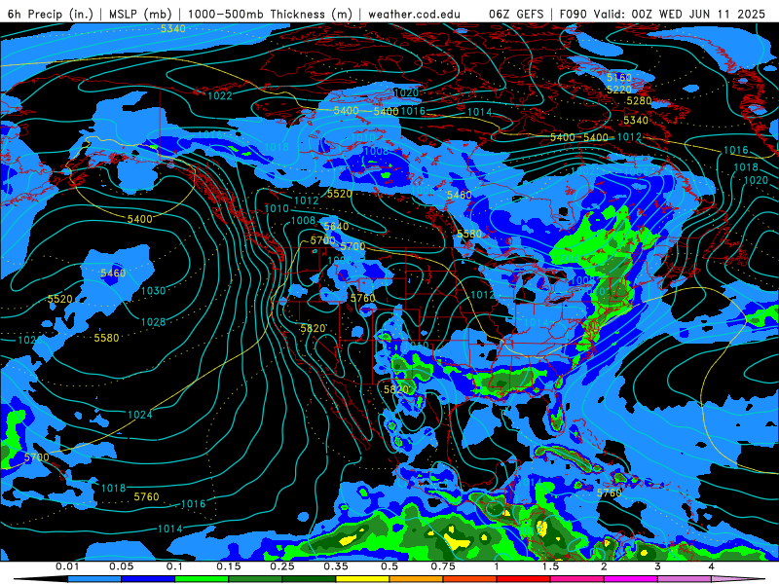Click the '1.5' legend value
Screen dimensions: 779x584
coord(550,566)
